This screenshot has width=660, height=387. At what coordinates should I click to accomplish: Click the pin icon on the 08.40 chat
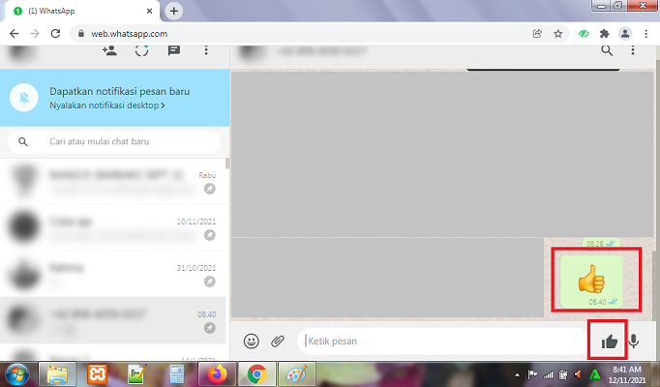[210, 328]
